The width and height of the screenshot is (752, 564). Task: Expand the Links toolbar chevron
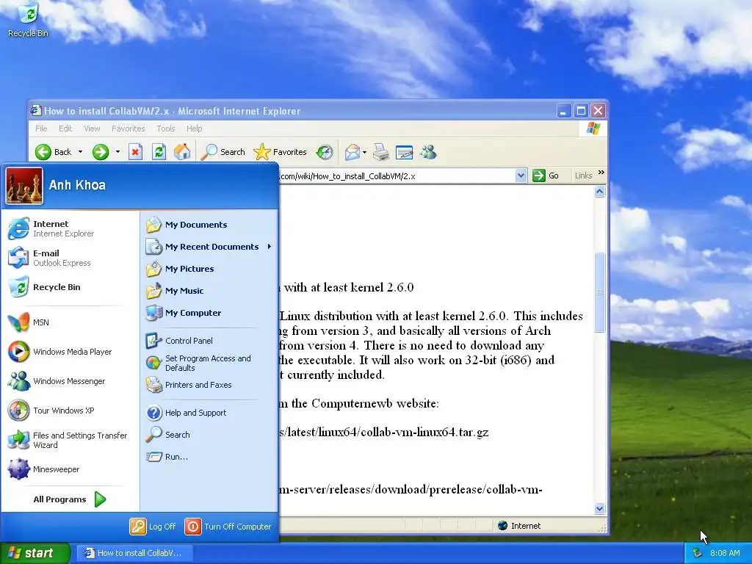pyautogui.click(x=601, y=173)
